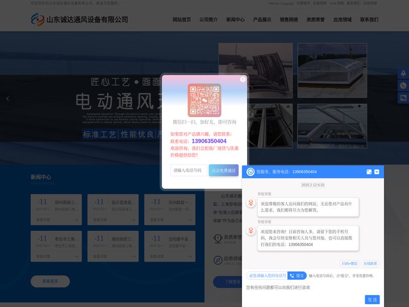Open 产品展示 menu item
409x307 pixels.
click(x=262, y=19)
